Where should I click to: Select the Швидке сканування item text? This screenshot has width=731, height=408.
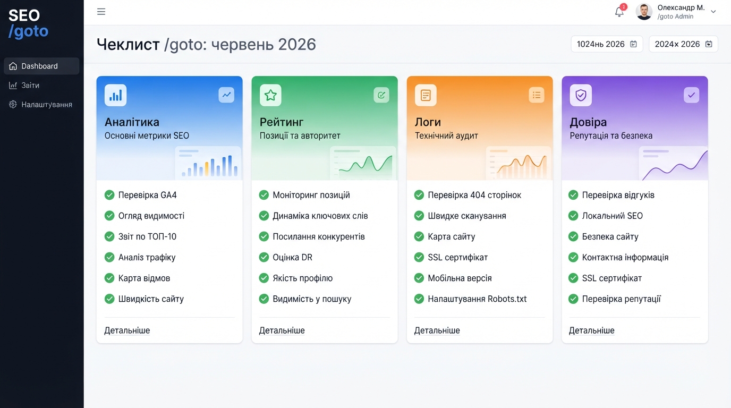pyautogui.click(x=467, y=216)
